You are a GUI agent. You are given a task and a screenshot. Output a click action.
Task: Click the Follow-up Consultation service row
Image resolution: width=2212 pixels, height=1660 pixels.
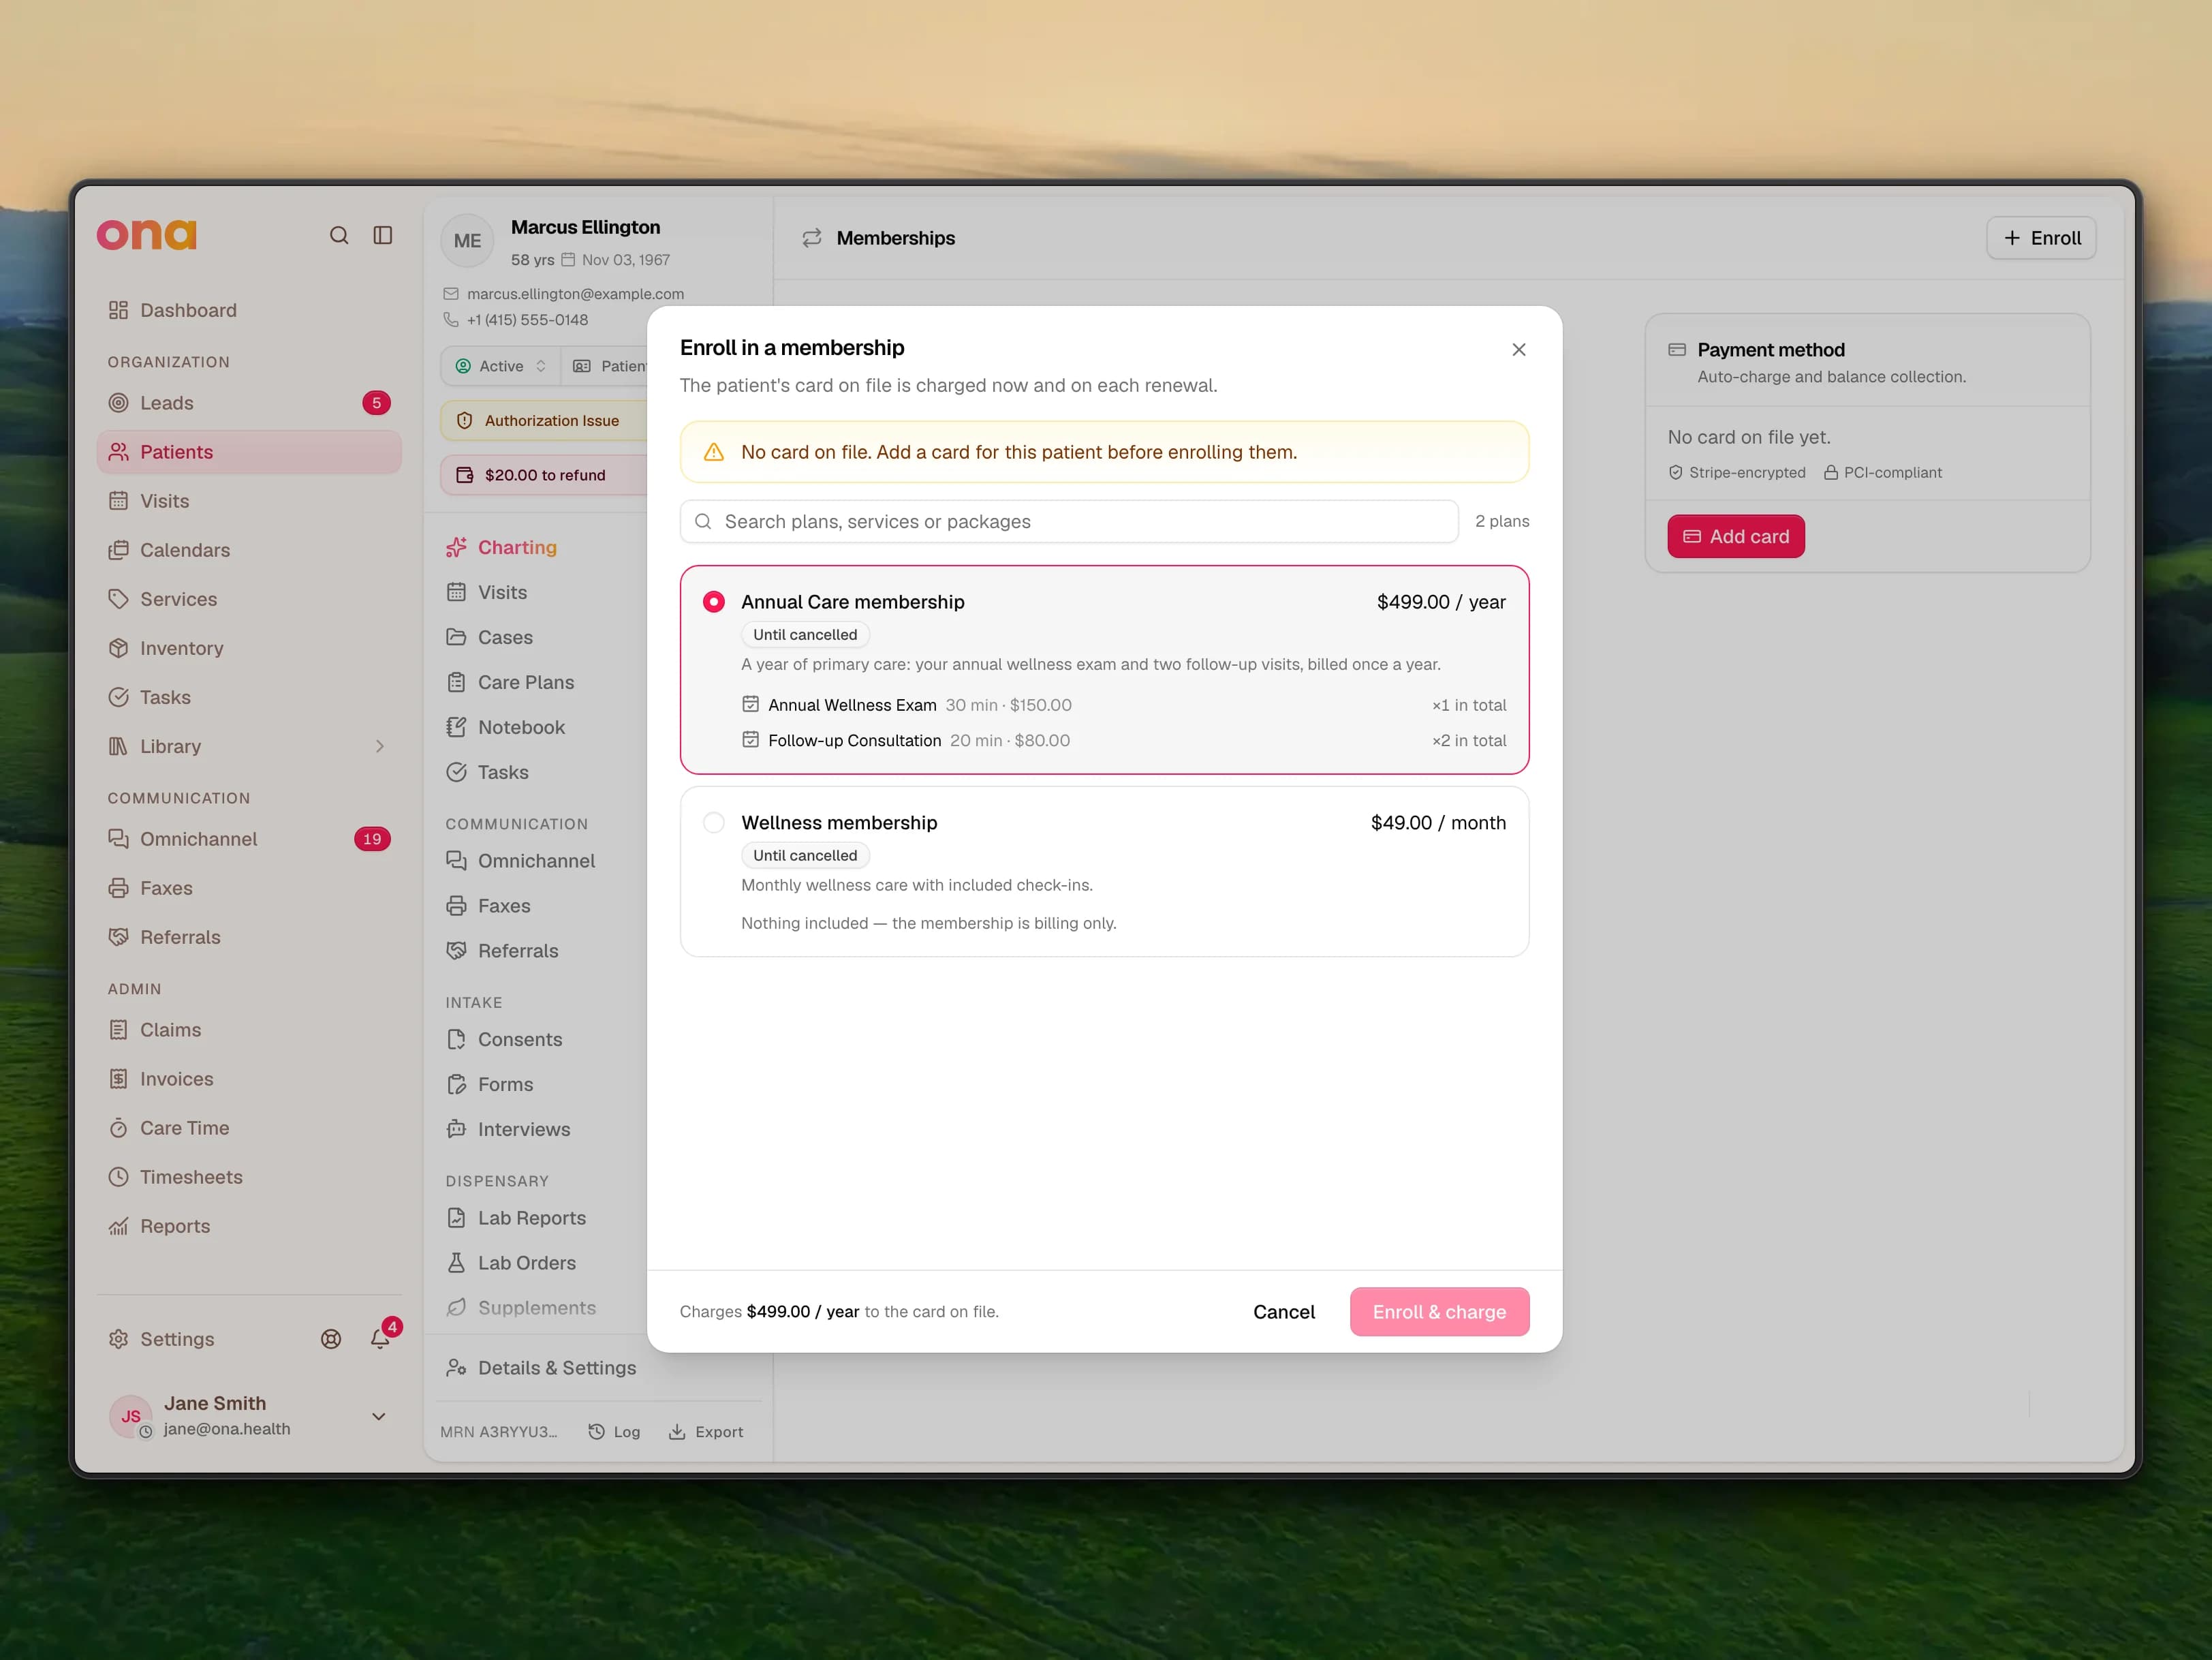(x=1124, y=740)
